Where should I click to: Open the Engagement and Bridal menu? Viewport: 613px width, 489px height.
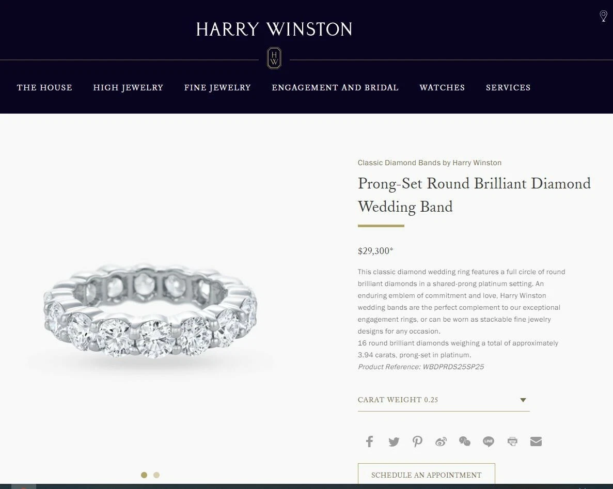(x=335, y=88)
